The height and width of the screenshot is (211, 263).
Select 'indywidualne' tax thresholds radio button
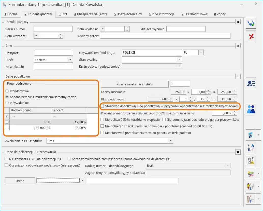[7, 103]
